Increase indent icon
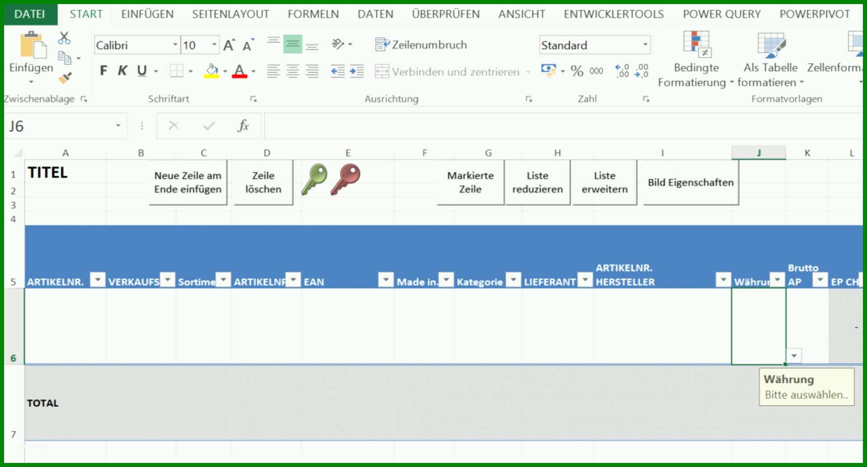Image resolution: width=867 pixels, height=467 pixels. point(356,71)
